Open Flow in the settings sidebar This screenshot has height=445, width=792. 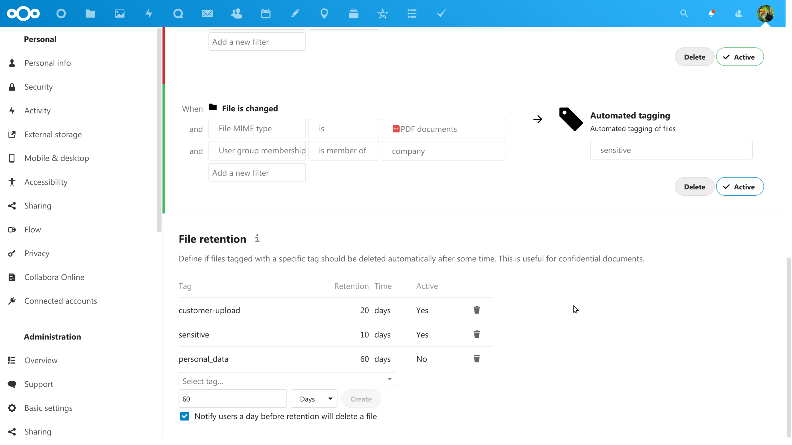32,230
